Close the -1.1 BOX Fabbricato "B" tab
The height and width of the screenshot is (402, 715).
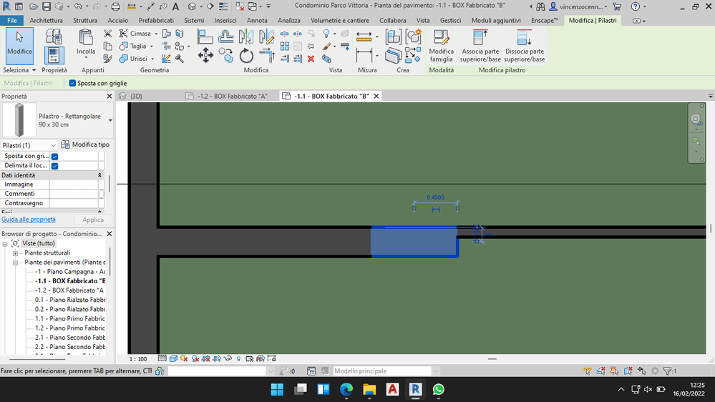376,96
